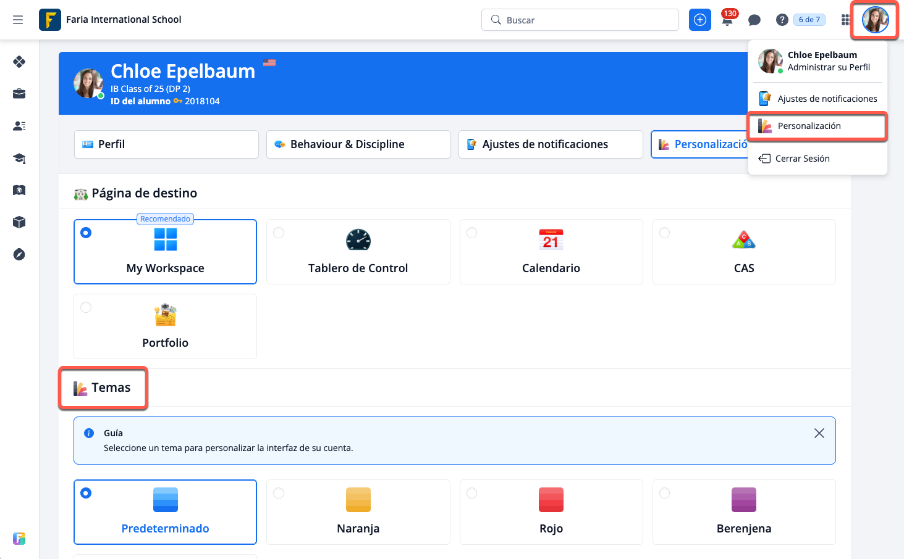Click Cerrar Sesión to log out
The width and height of the screenshot is (904, 559).
pos(802,159)
